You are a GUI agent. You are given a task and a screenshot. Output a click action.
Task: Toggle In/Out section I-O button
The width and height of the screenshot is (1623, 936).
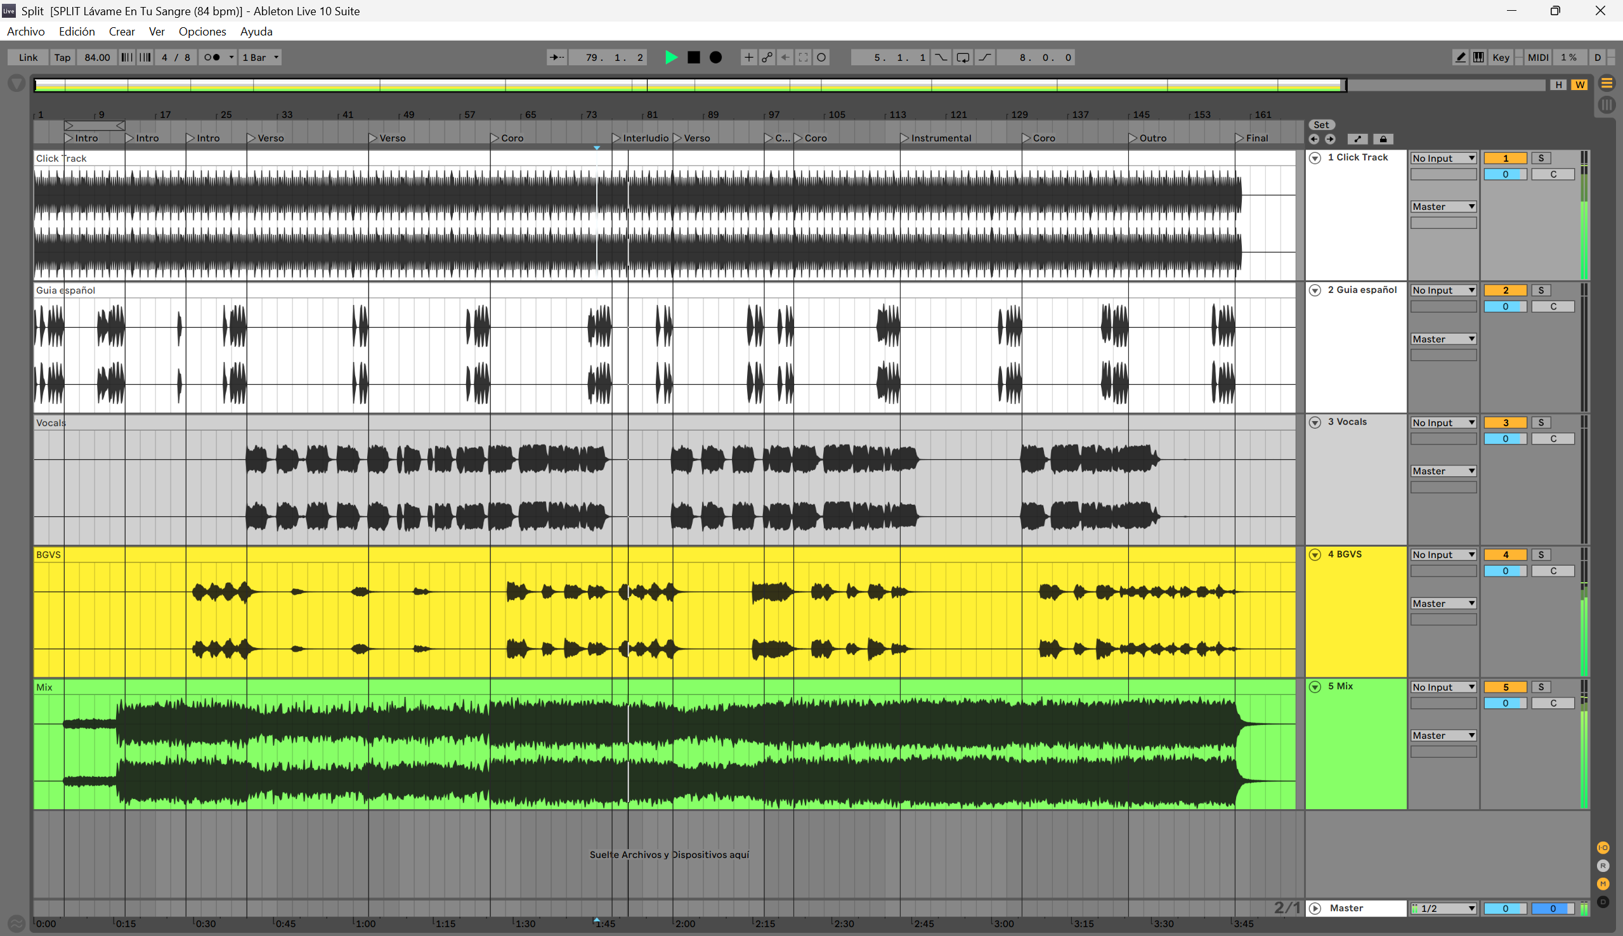1603,847
